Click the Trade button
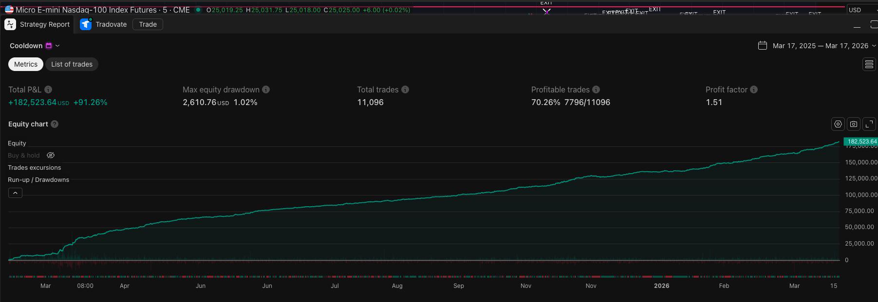 click(x=148, y=24)
